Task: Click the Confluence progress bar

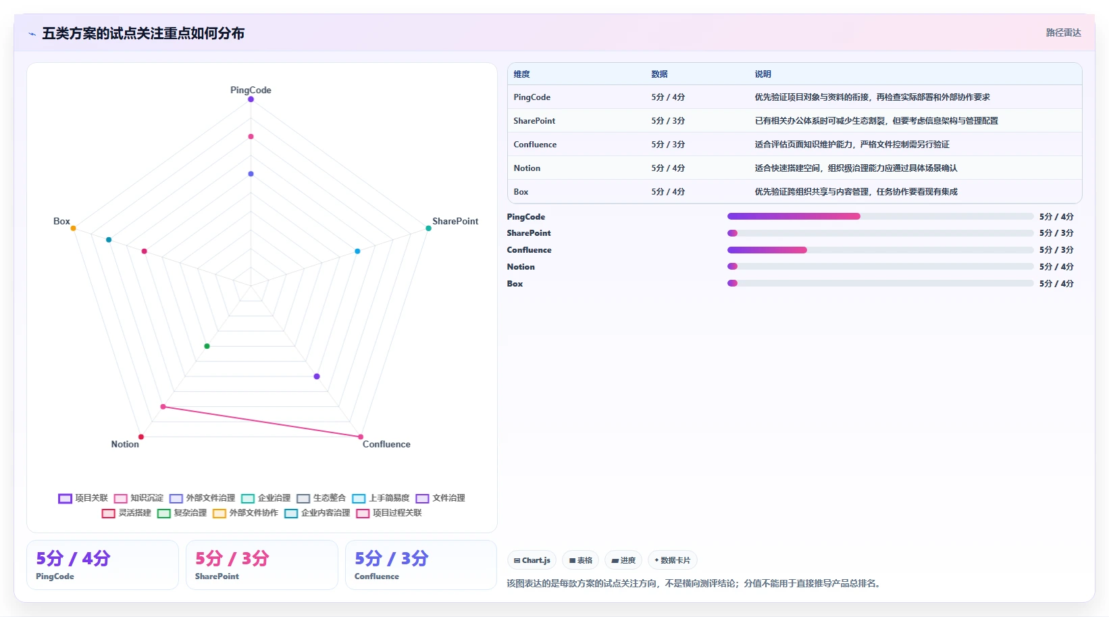Action: click(880, 250)
